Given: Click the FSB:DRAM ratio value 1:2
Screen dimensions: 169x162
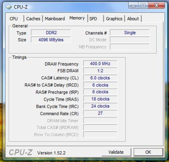Looking at the screenshot, I should pos(100,71).
